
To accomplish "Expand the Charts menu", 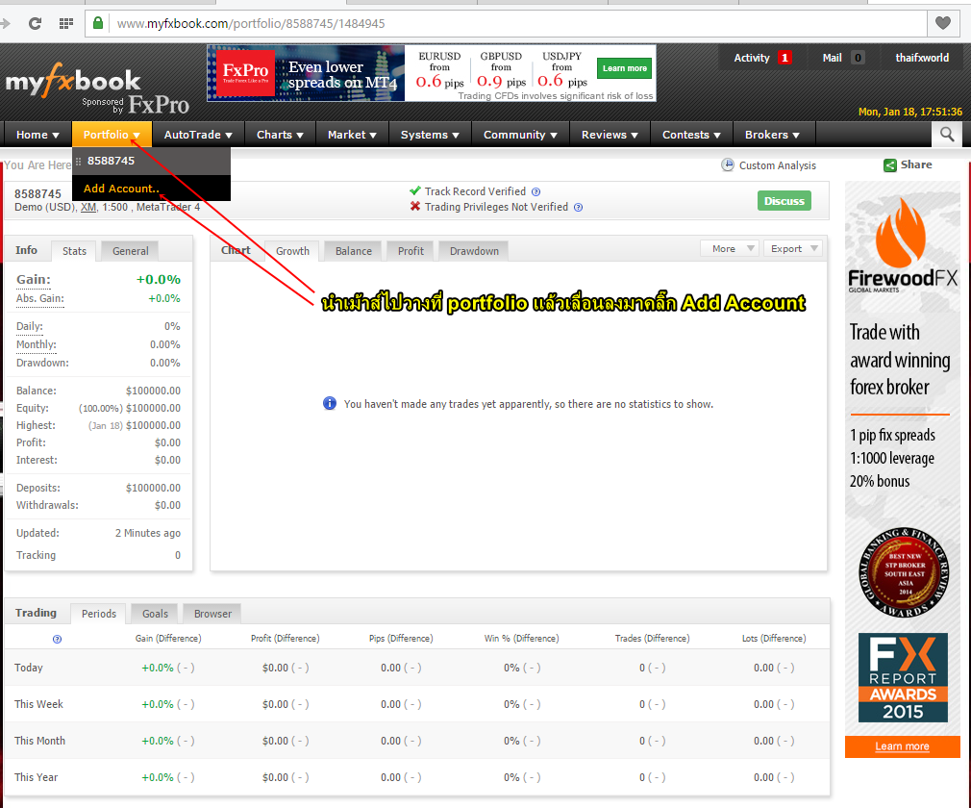I will click(x=280, y=135).
